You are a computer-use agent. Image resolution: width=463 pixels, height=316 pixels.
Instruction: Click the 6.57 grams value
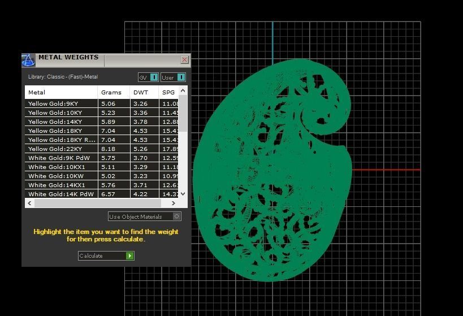(108, 194)
